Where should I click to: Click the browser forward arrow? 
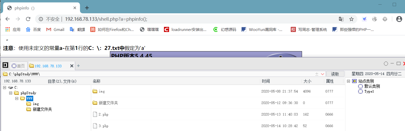point(18,19)
